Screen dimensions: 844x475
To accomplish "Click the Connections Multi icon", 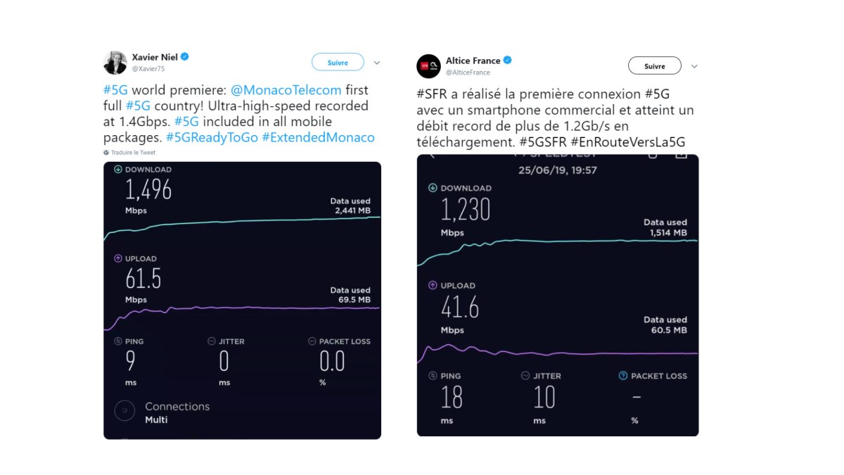I will pos(124,411).
